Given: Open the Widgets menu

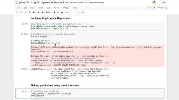Looking at the screenshot, I should click(66, 8).
